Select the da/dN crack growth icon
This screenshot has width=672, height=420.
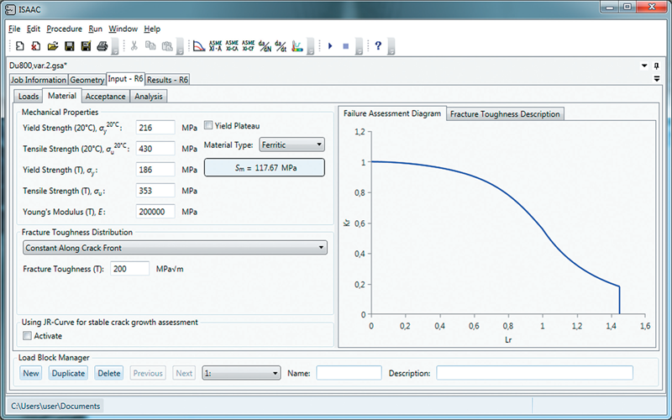click(265, 45)
